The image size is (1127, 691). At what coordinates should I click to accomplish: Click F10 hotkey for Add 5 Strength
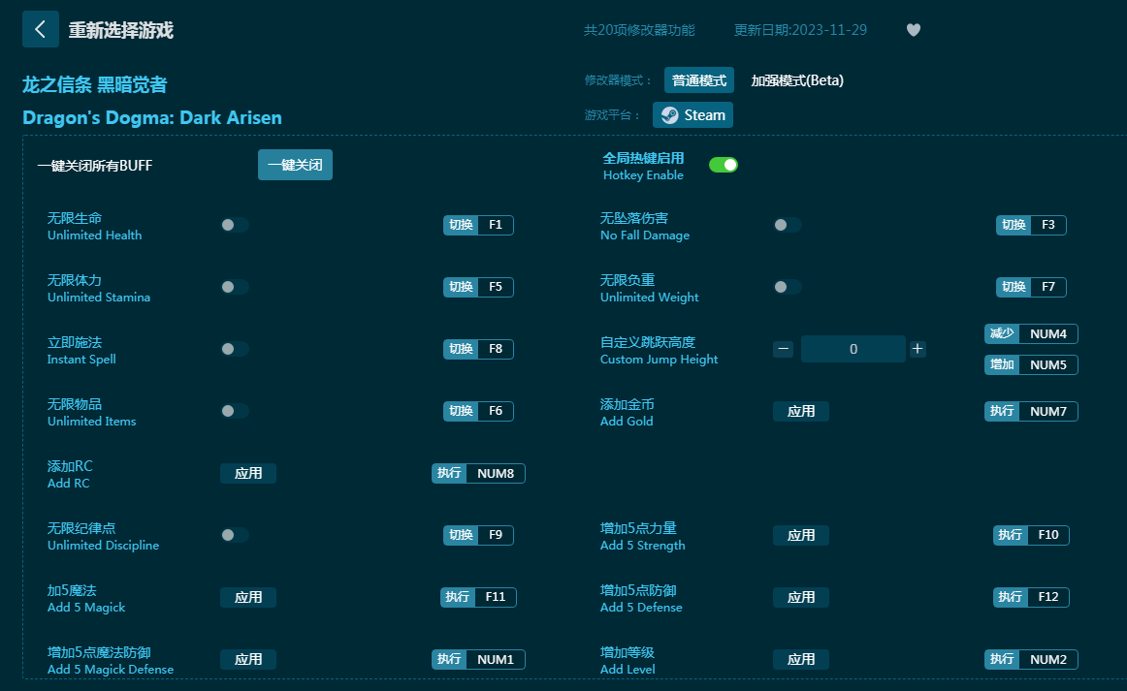pyautogui.click(x=1031, y=535)
